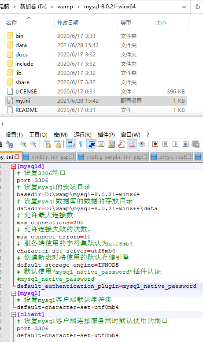The image size is (203, 342).
Task: Click the Save Recorded Macro icon
Action: (196, 144)
